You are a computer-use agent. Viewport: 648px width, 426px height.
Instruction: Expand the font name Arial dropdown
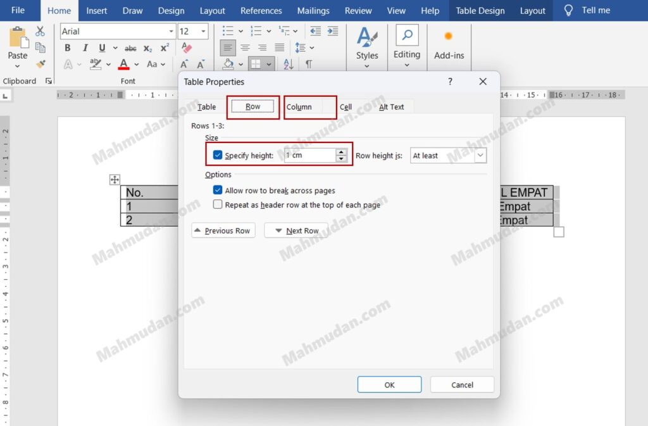click(x=171, y=32)
